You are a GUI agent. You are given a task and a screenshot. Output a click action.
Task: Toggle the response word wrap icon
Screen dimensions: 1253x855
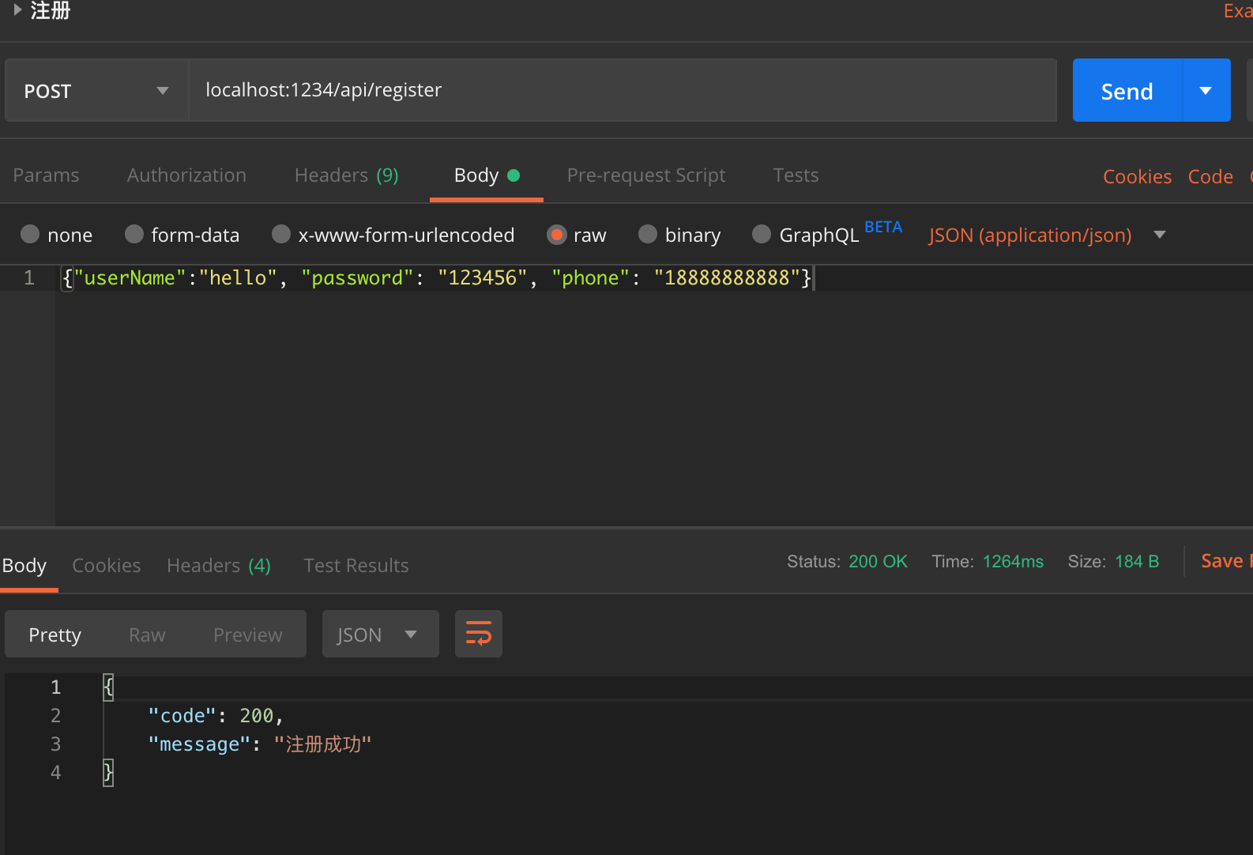point(479,634)
